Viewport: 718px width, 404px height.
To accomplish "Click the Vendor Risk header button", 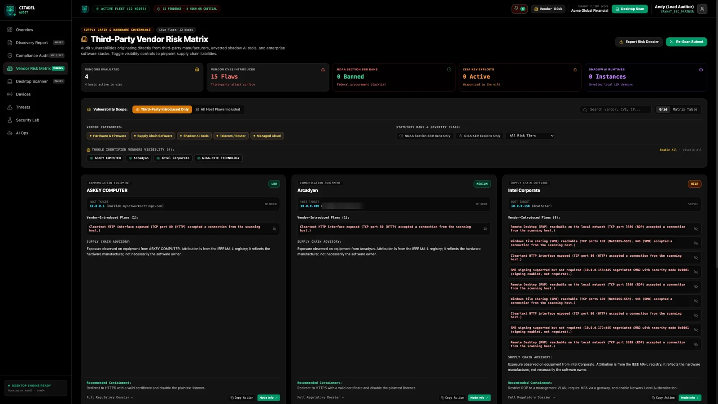I will pos(547,9).
